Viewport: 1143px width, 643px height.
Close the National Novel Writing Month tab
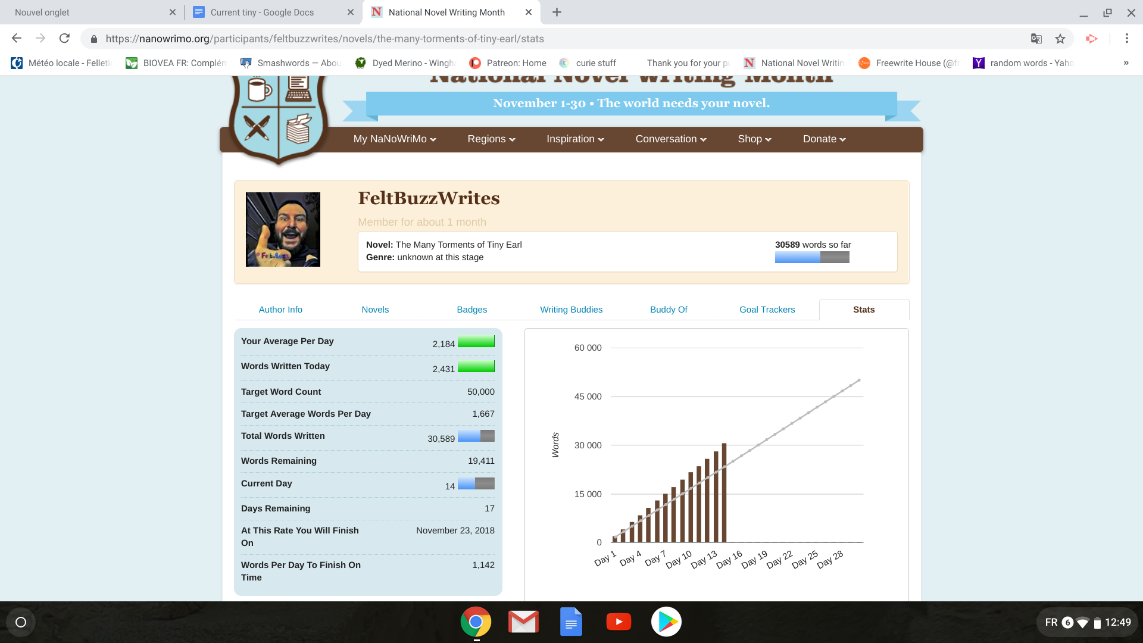click(529, 12)
